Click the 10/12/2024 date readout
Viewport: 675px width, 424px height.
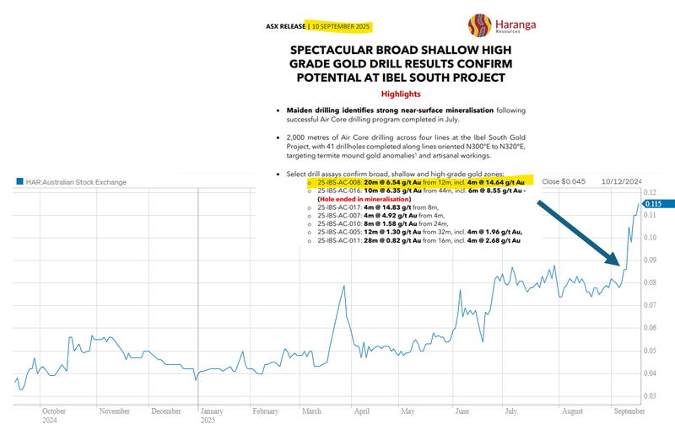click(623, 181)
